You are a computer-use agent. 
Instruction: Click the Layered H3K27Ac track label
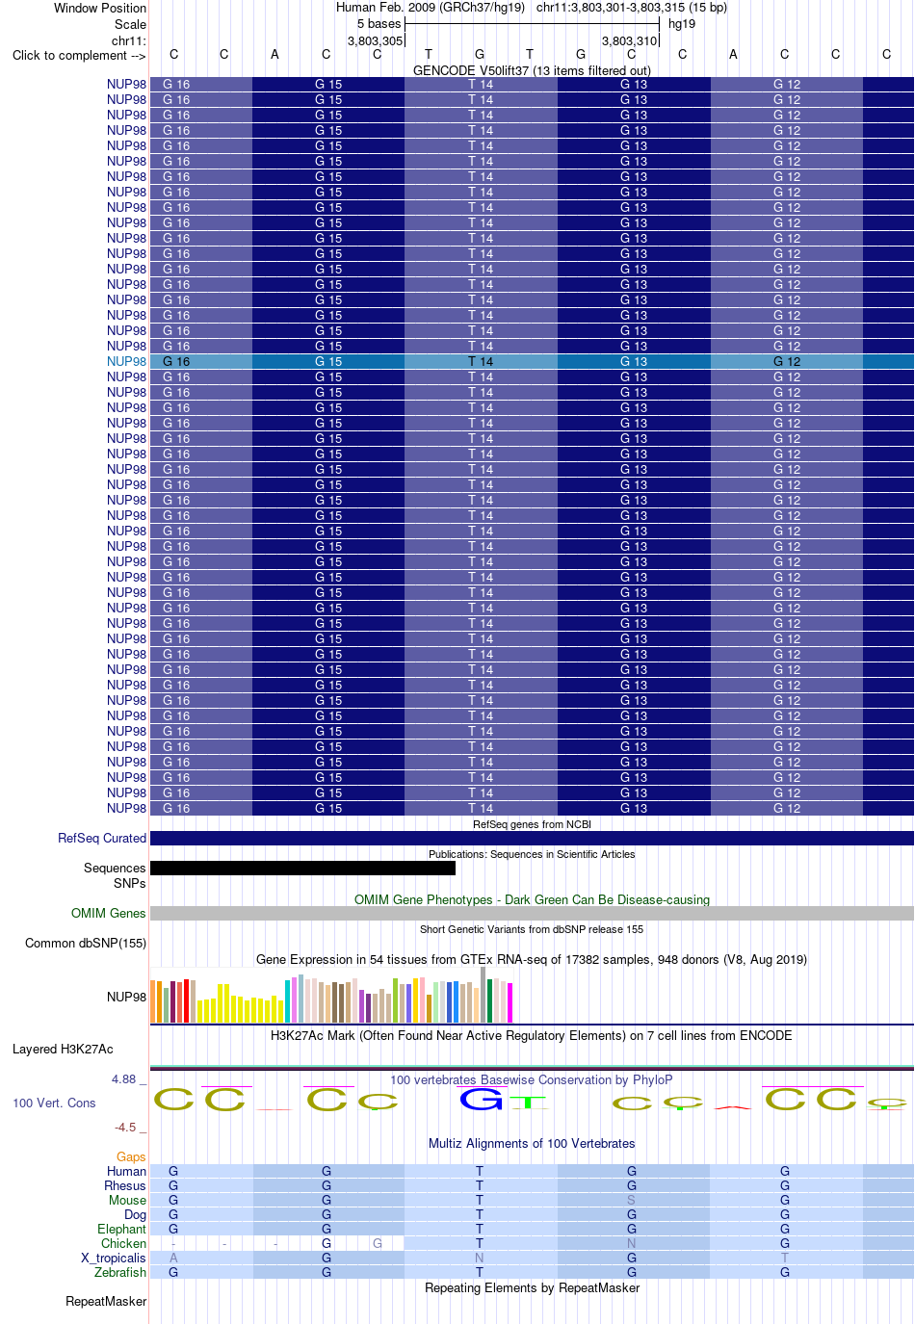pyautogui.click(x=63, y=1049)
